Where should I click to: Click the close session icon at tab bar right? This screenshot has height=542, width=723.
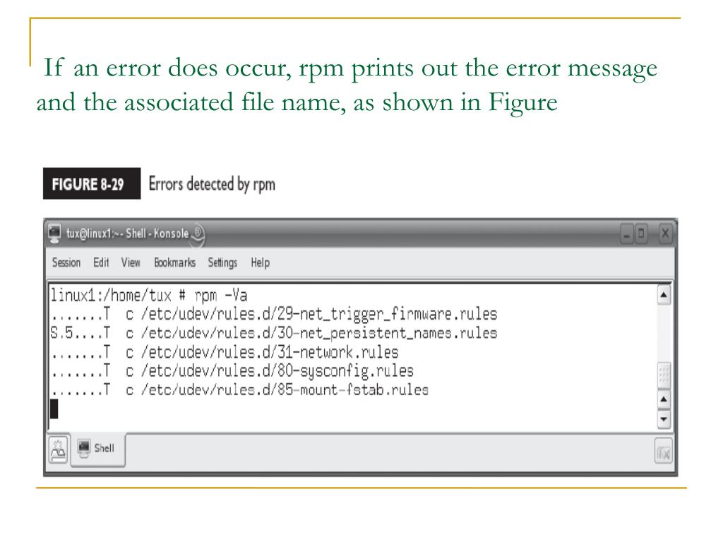click(664, 452)
